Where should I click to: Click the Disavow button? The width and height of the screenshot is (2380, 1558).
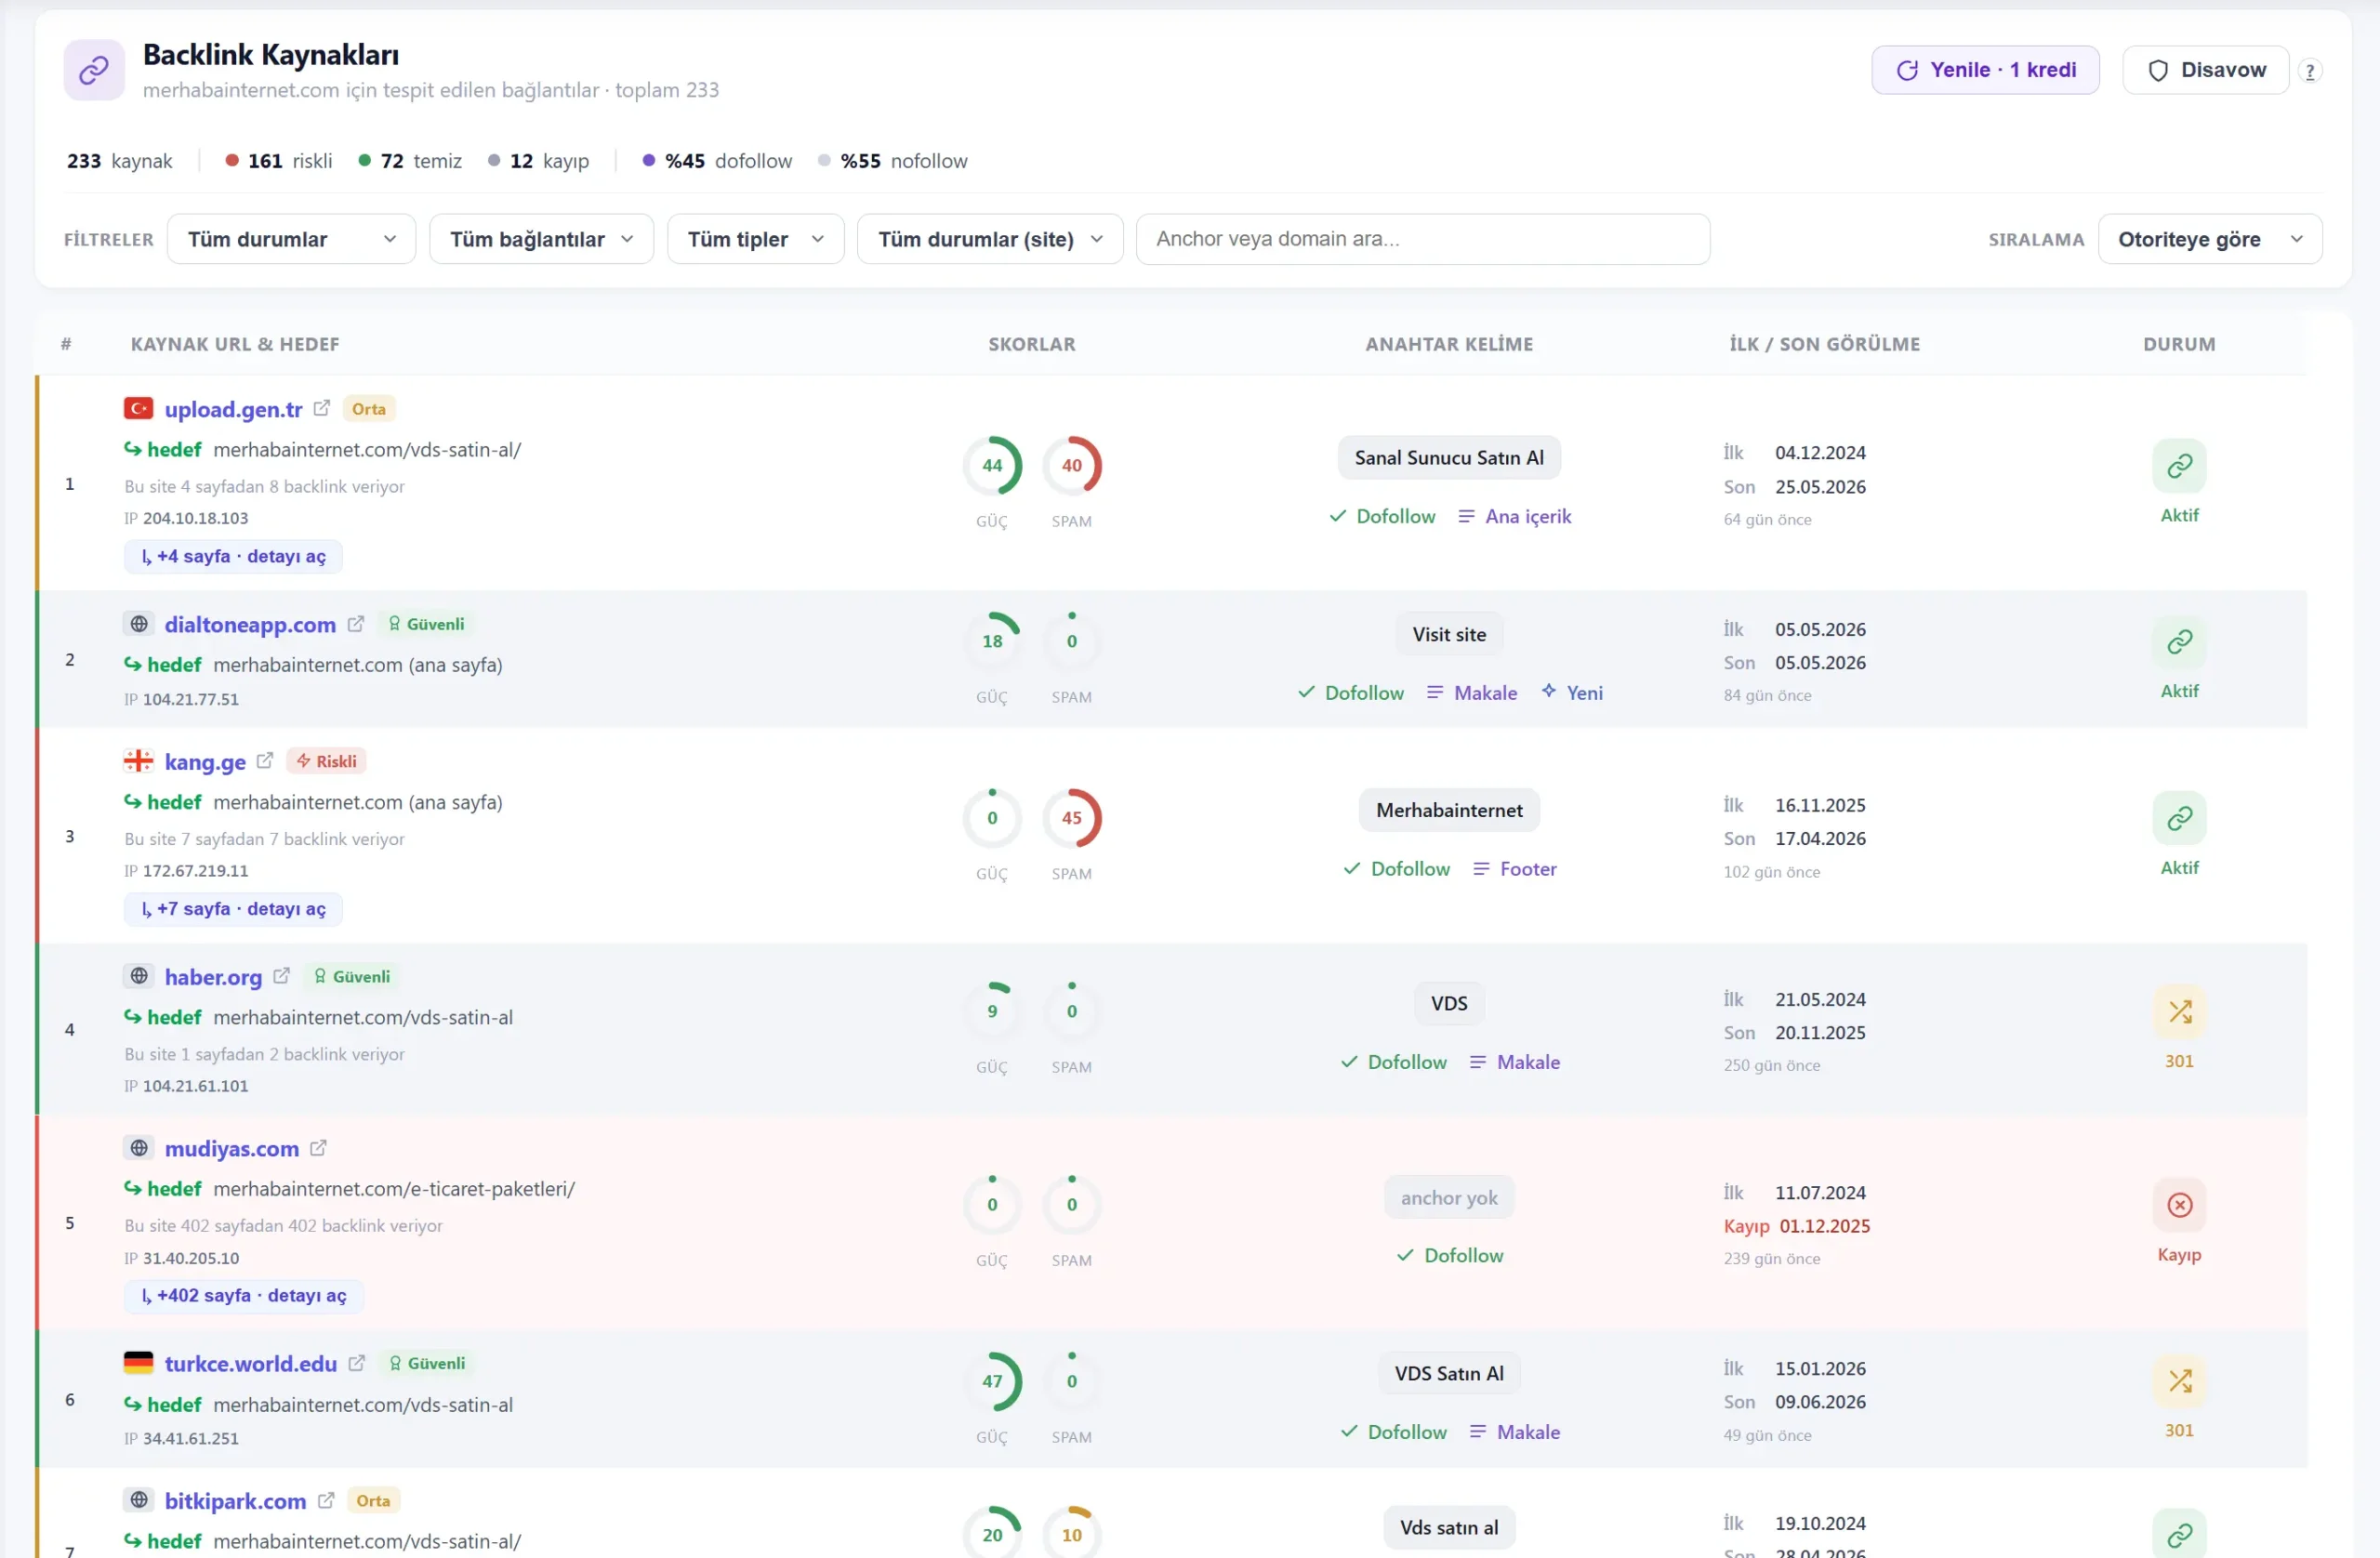[x=2205, y=70]
